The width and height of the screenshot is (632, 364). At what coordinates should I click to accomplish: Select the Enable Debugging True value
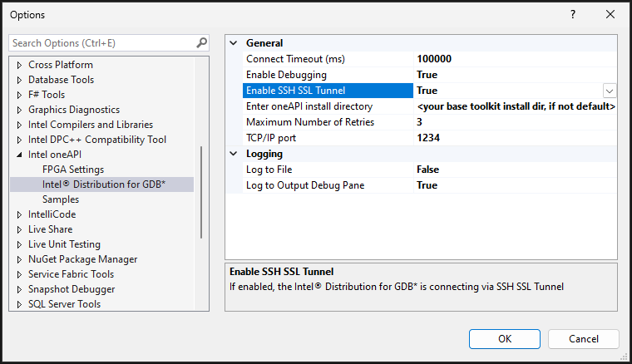pyautogui.click(x=427, y=75)
